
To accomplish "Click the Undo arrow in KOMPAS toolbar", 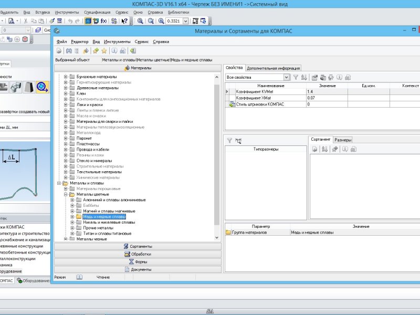I will tap(70, 21).
